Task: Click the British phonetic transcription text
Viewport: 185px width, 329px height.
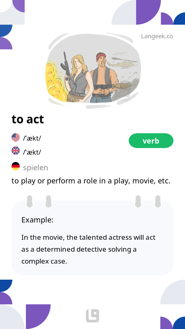Action: 32,152
